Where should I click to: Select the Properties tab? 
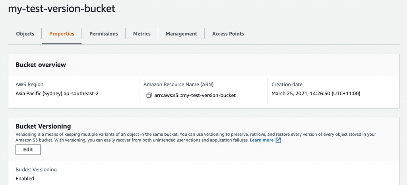tap(62, 34)
